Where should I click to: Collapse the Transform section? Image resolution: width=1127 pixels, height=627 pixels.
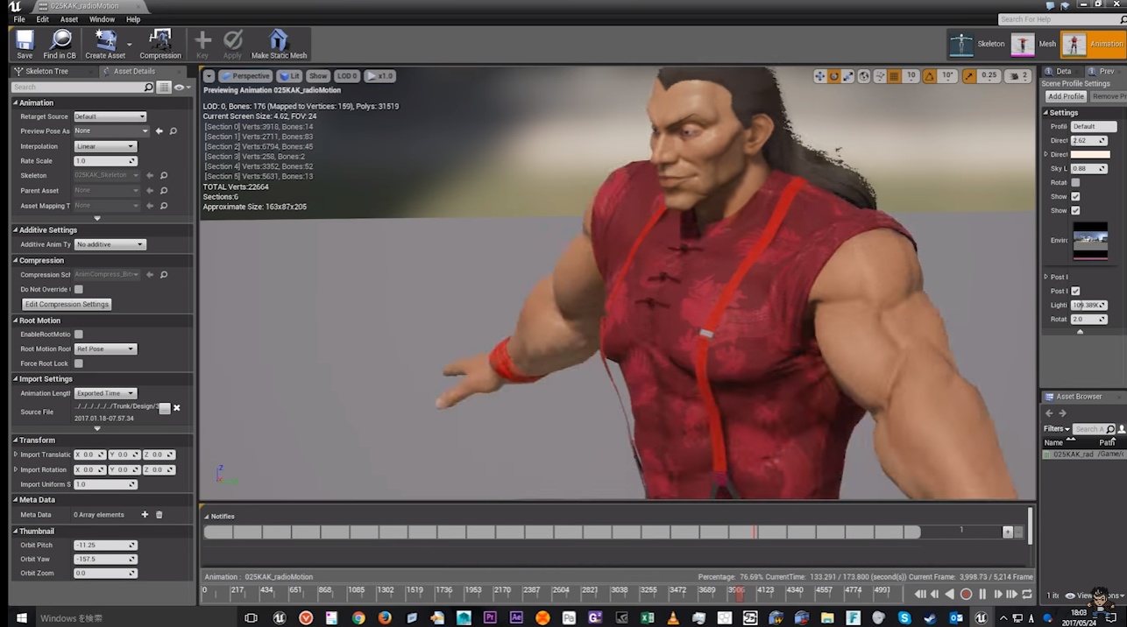click(16, 440)
